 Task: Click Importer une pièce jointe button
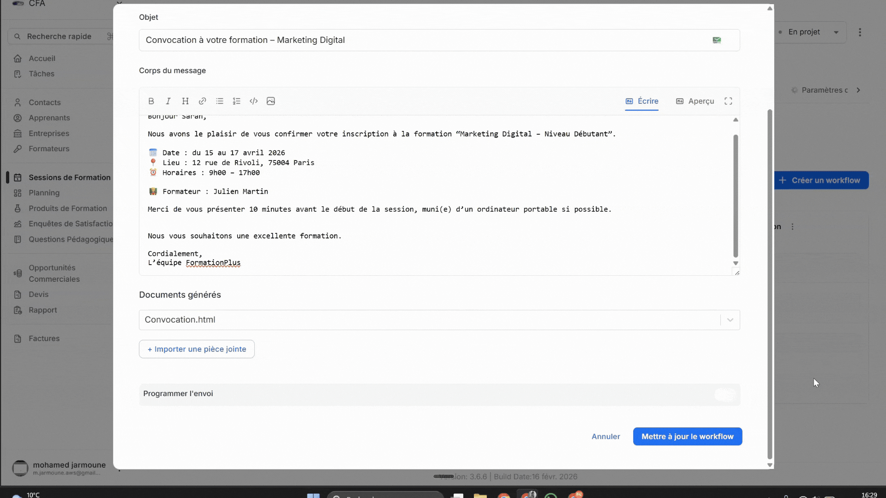(x=197, y=349)
